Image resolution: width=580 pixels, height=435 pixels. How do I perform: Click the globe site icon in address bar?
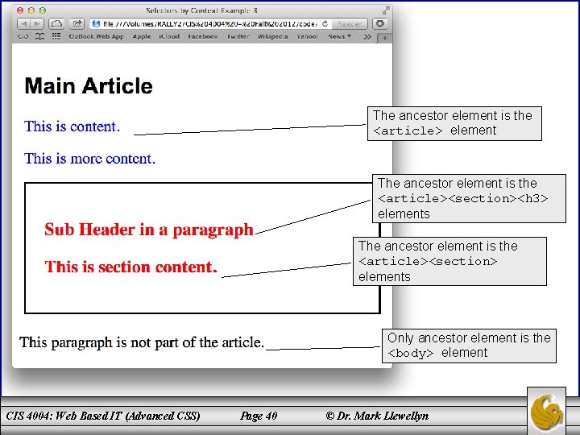[96, 23]
